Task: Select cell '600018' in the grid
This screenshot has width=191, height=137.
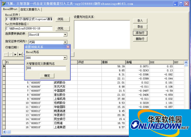Action: click(x=41, y=127)
